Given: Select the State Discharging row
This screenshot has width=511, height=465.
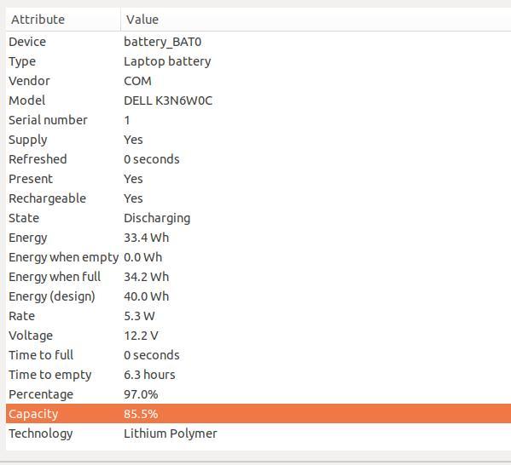Looking at the screenshot, I should click(x=258, y=218).
